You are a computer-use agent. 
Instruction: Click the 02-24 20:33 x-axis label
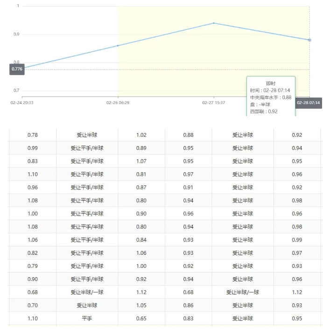point(25,102)
